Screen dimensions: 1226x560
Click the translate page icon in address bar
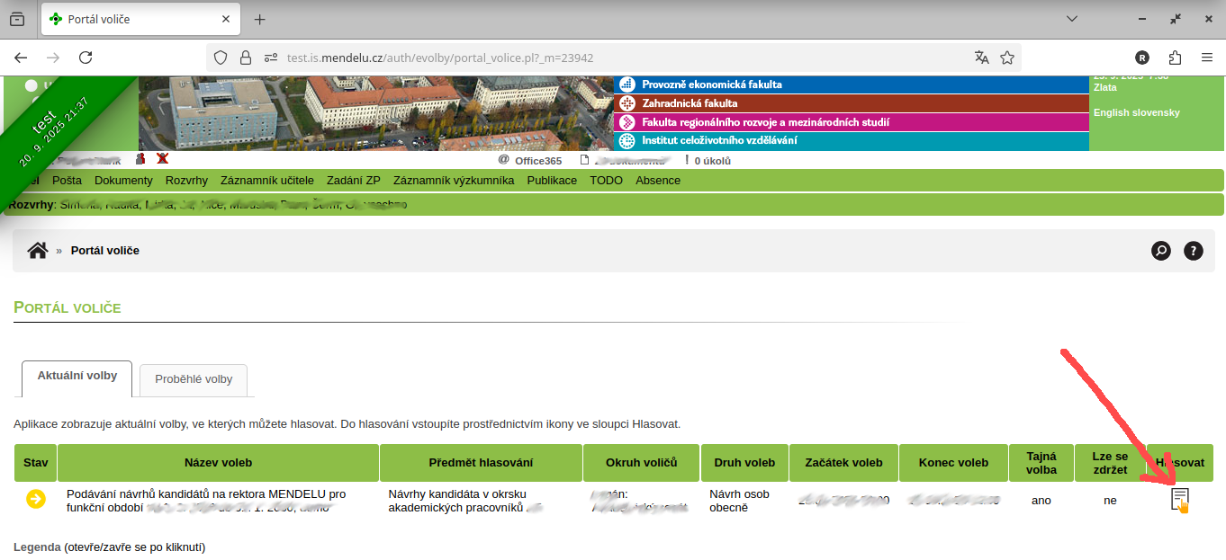coord(981,58)
